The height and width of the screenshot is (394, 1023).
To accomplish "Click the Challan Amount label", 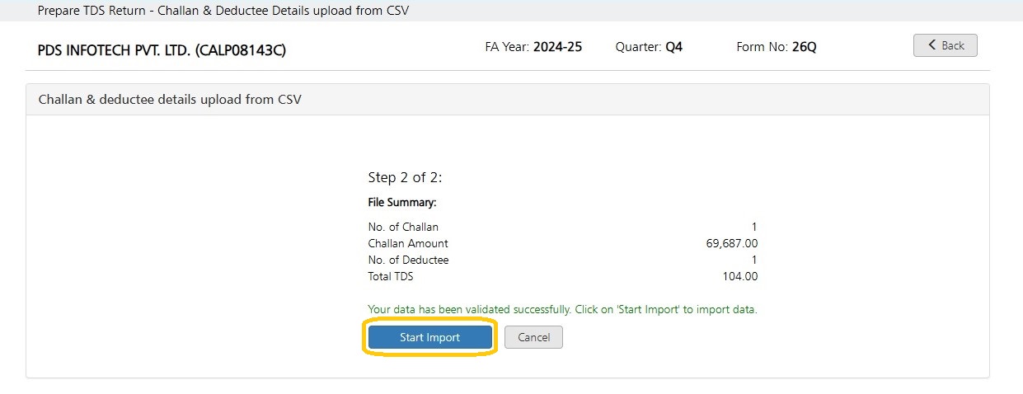I will [408, 243].
